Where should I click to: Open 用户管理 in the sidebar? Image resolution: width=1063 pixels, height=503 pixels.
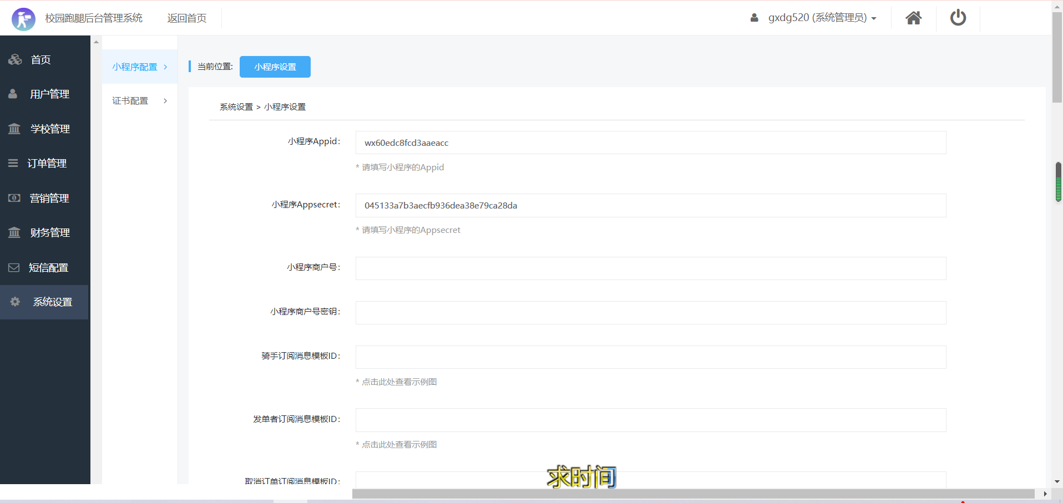[x=49, y=94]
